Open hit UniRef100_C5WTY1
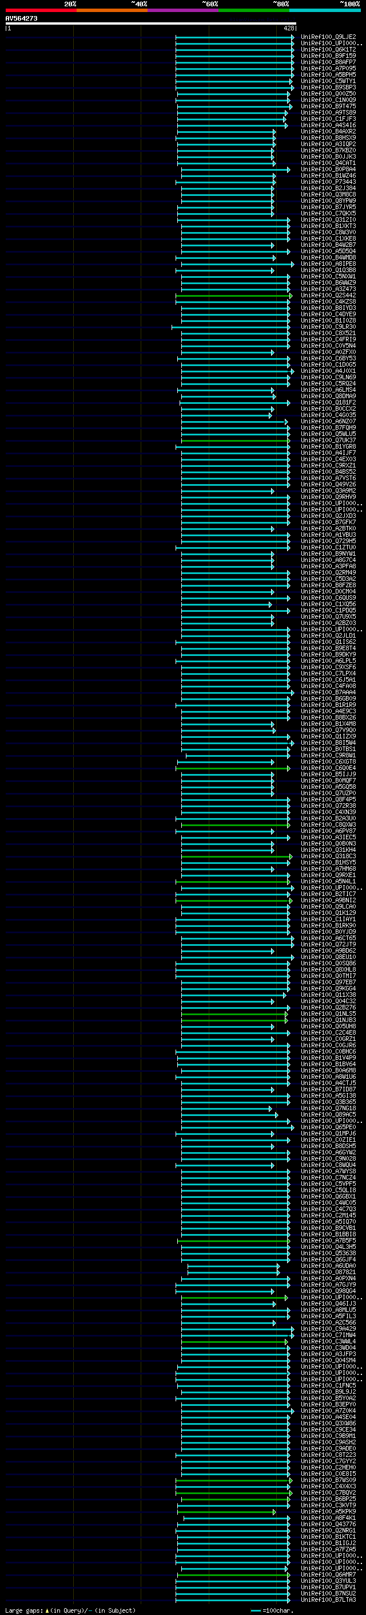The image size is (366, 1615). tap(328, 81)
